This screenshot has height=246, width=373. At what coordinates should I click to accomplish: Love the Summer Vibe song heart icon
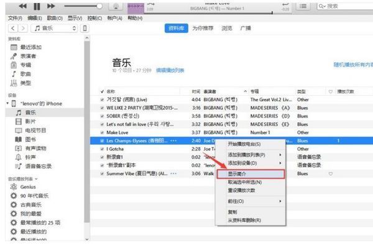(331, 174)
